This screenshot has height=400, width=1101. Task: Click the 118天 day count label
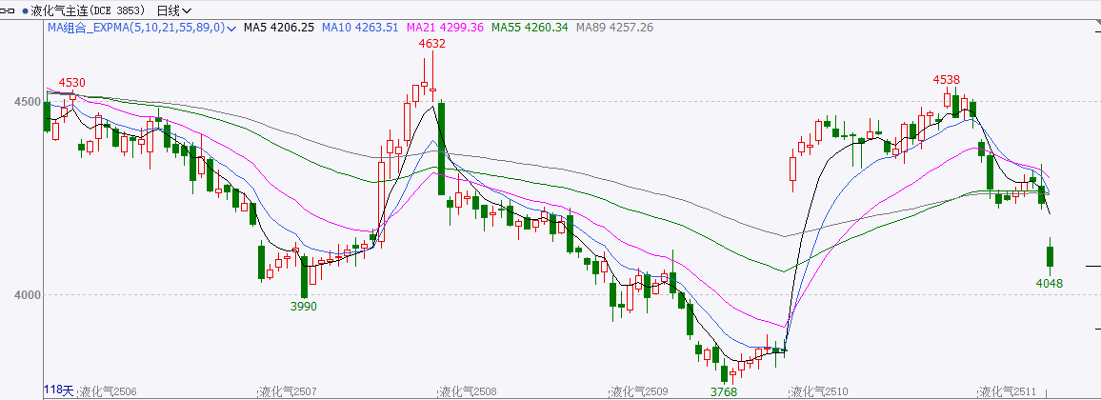(58, 390)
